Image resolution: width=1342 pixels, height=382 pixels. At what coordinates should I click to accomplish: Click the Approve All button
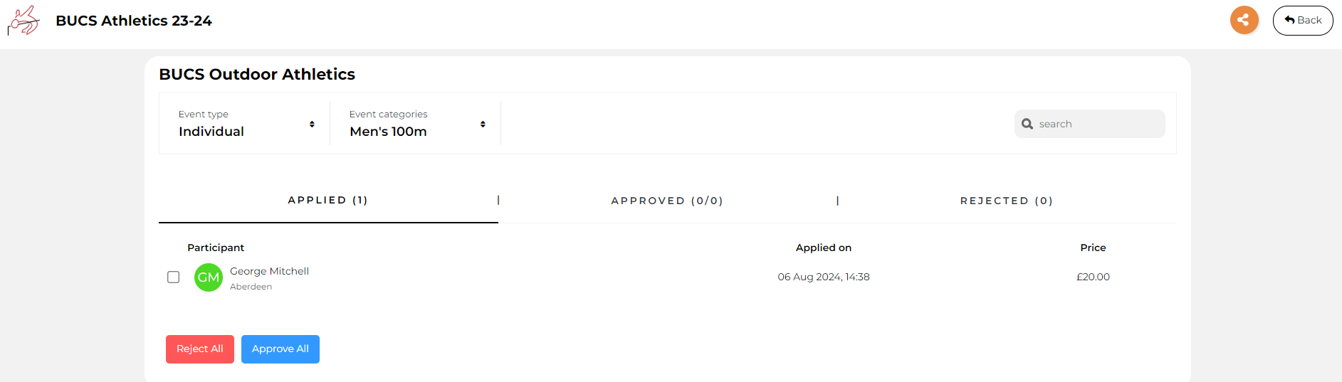[x=281, y=349]
